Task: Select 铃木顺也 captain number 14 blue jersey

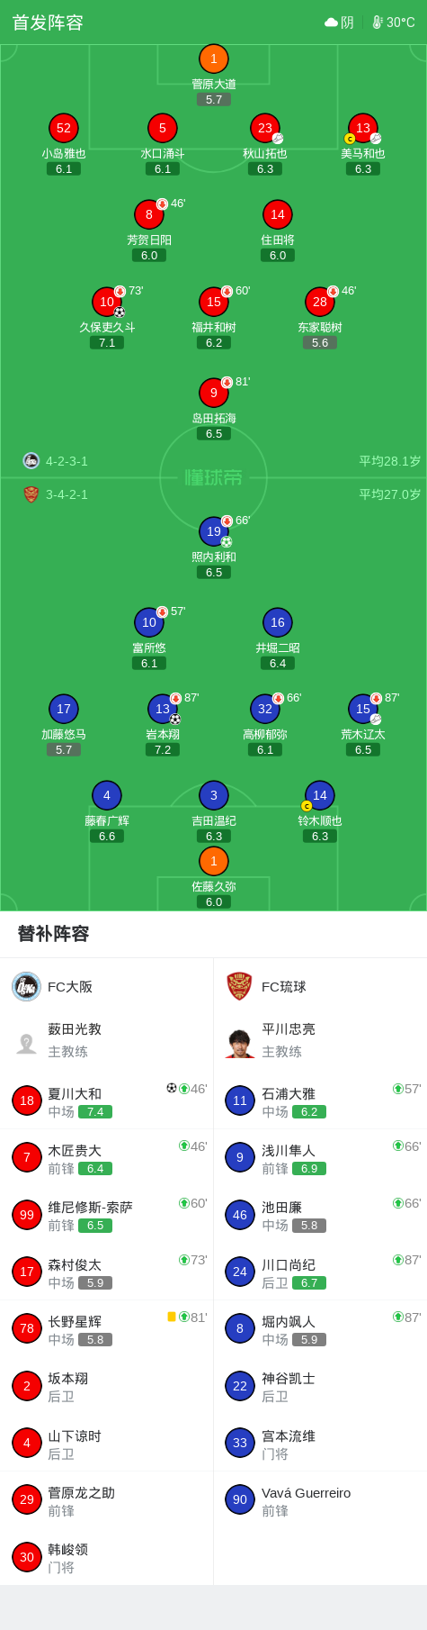Action: tap(319, 795)
